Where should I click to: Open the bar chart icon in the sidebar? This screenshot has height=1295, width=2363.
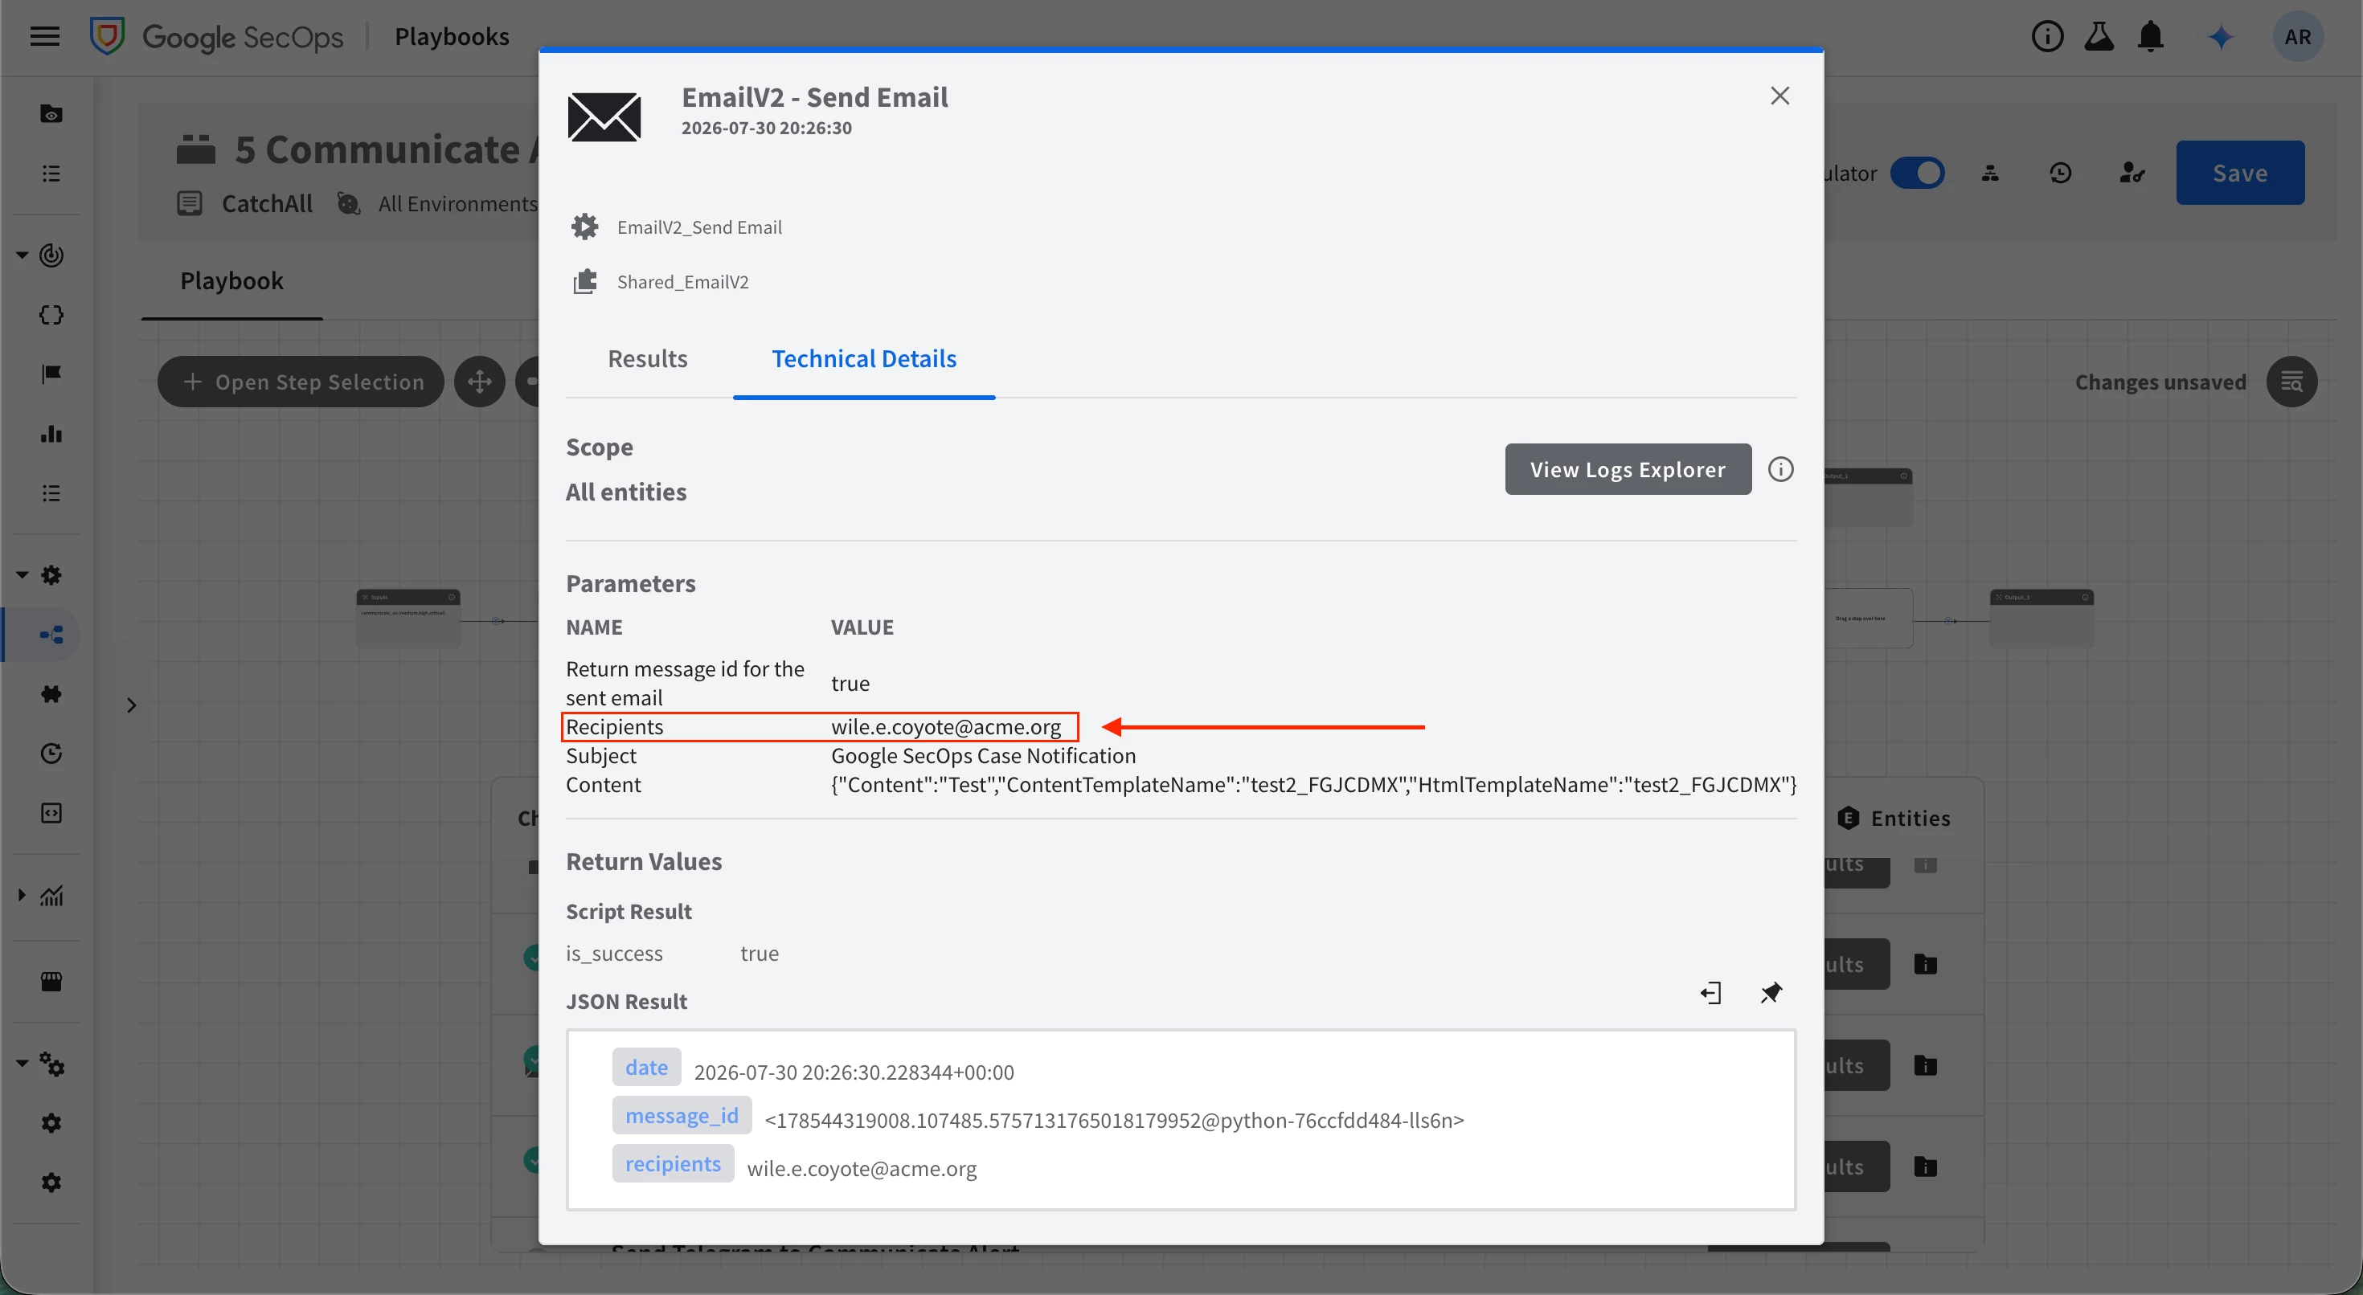pyautogui.click(x=51, y=434)
